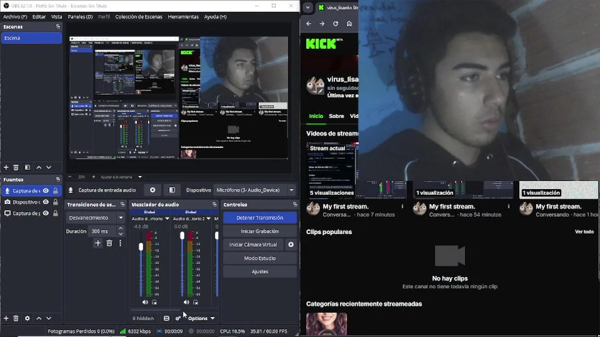Zoom in preview with plus icon
This screenshot has height=337, width=600.
tap(93, 177)
